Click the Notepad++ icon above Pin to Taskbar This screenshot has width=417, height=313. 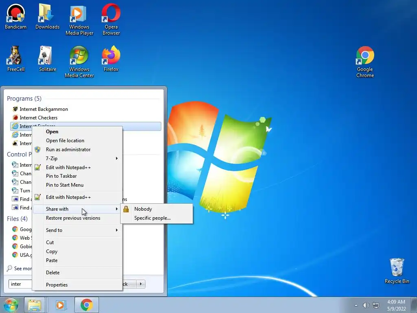(37, 168)
